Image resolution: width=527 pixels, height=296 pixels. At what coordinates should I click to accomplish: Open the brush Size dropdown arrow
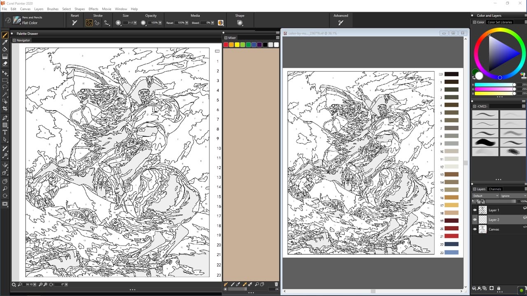click(135, 23)
